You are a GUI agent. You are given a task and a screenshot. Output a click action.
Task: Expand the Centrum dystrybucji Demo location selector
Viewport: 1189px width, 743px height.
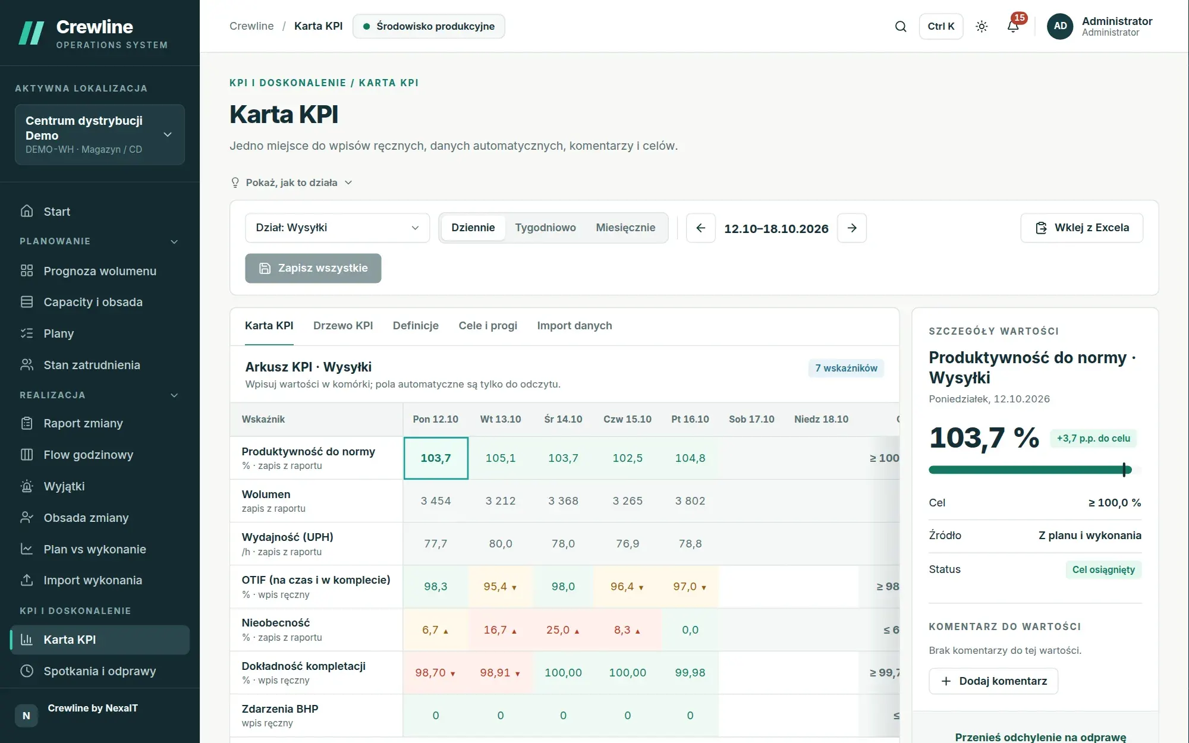[100, 135]
